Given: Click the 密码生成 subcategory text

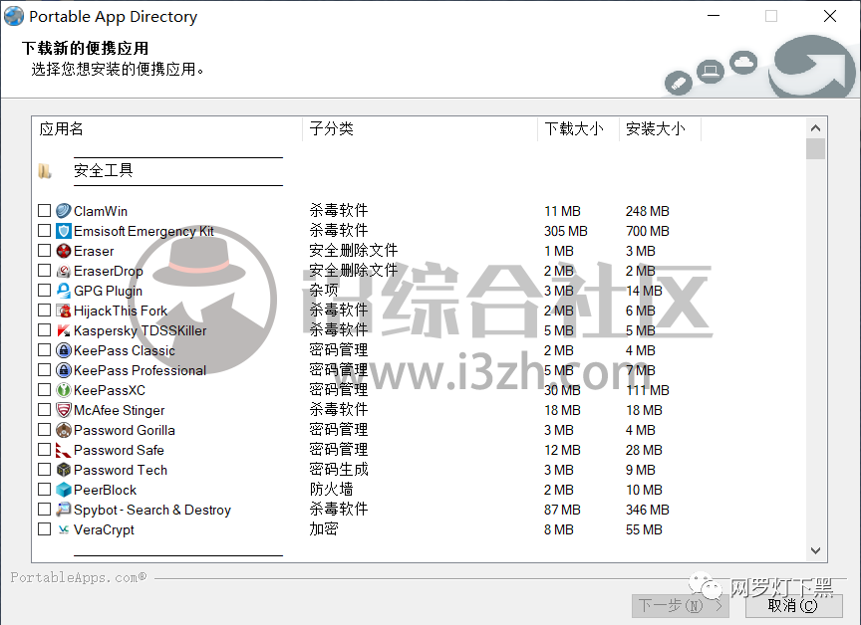Looking at the screenshot, I should 339,470.
